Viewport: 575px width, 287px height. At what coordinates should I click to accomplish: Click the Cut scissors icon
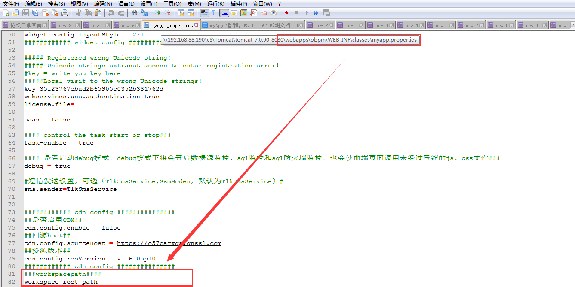tap(78, 13)
